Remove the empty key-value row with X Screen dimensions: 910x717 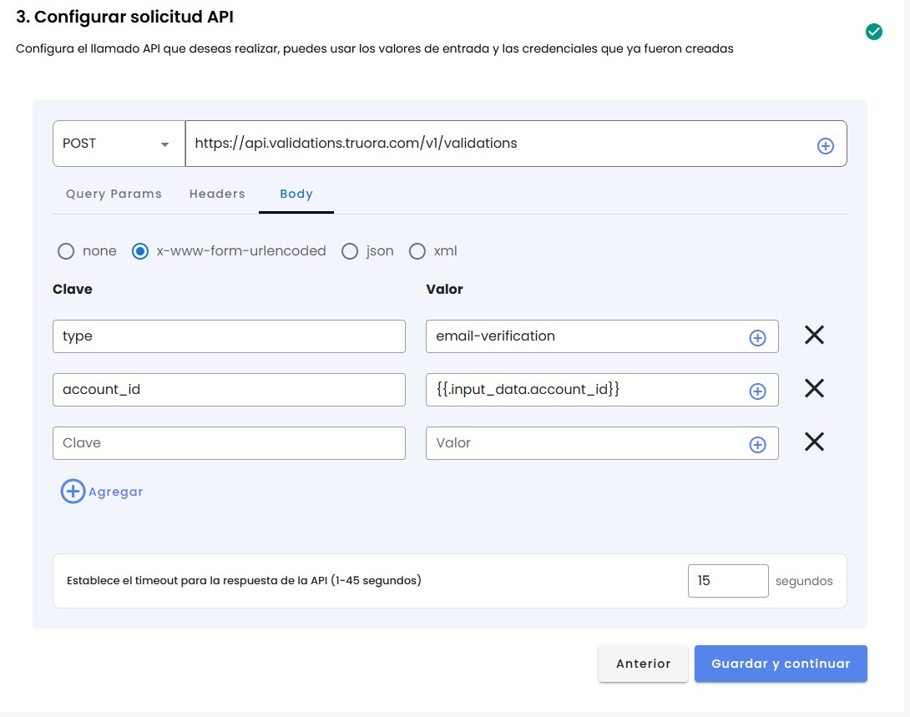[814, 442]
